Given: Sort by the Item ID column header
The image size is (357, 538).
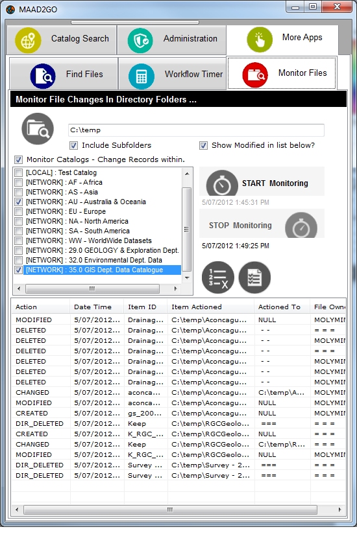Looking at the screenshot, I should click(x=145, y=307).
